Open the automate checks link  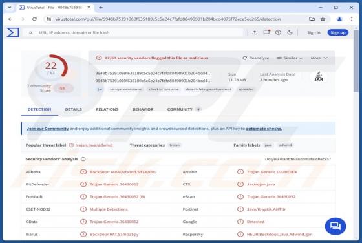pyautogui.click(x=264, y=129)
